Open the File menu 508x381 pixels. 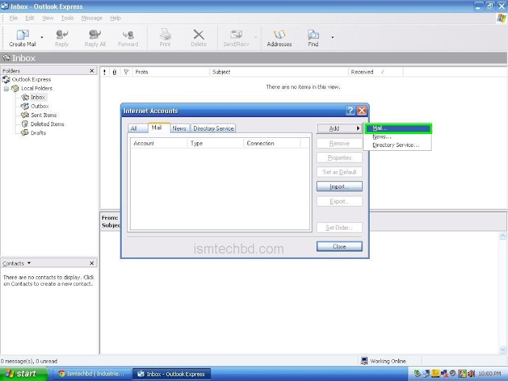(x=14, y=18)
